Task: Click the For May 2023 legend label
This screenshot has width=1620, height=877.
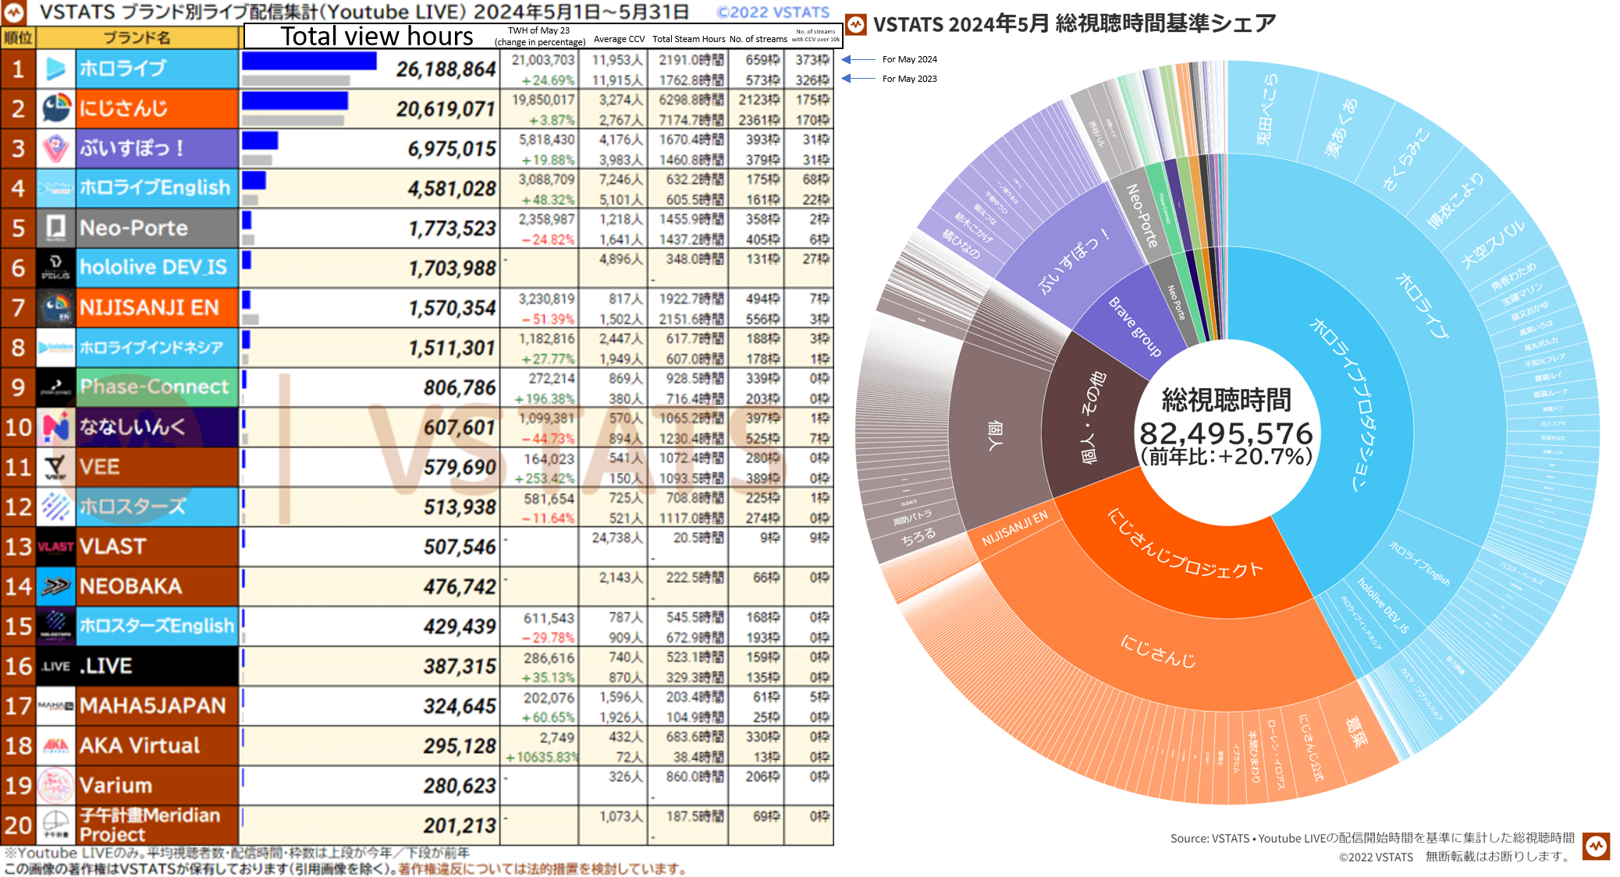Action: click(909, 79)
